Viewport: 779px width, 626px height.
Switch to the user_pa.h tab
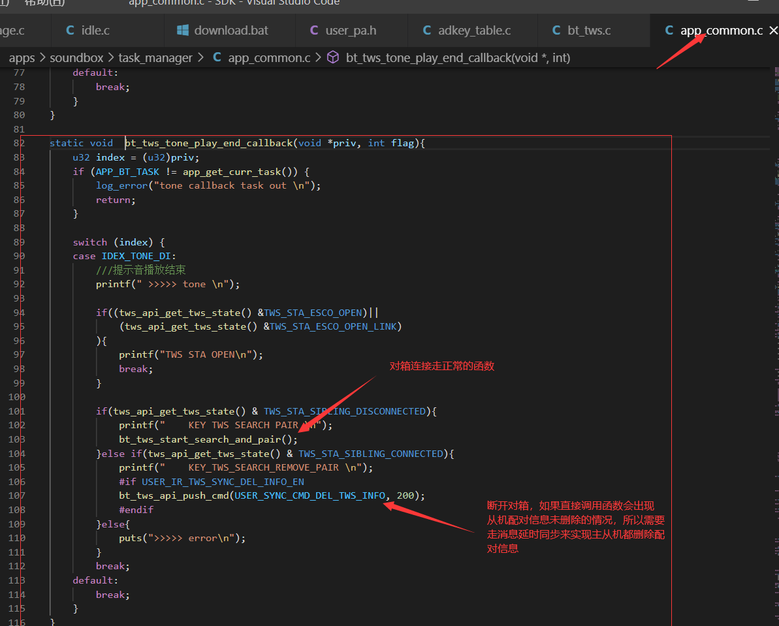(x=351, y=30)
